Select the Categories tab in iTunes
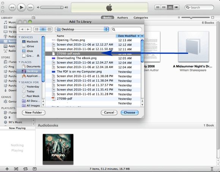 coord(141,17)
